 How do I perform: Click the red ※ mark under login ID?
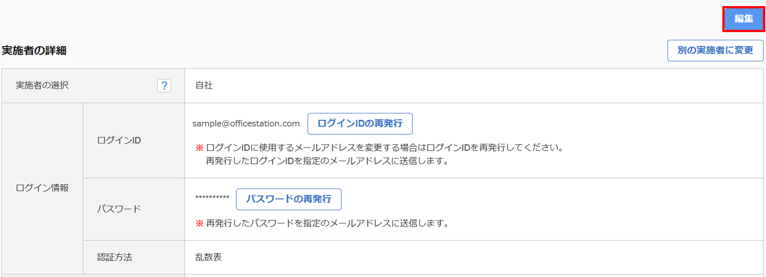(200, 147)
